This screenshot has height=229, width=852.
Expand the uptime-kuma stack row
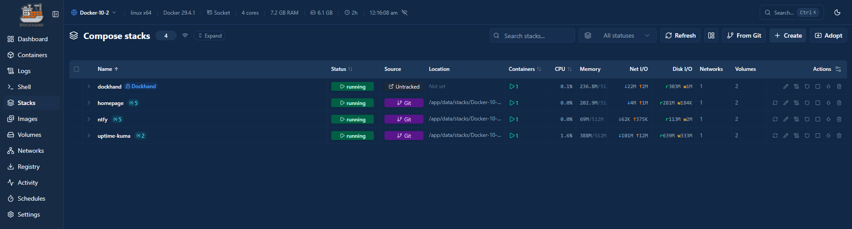(89, 136)
